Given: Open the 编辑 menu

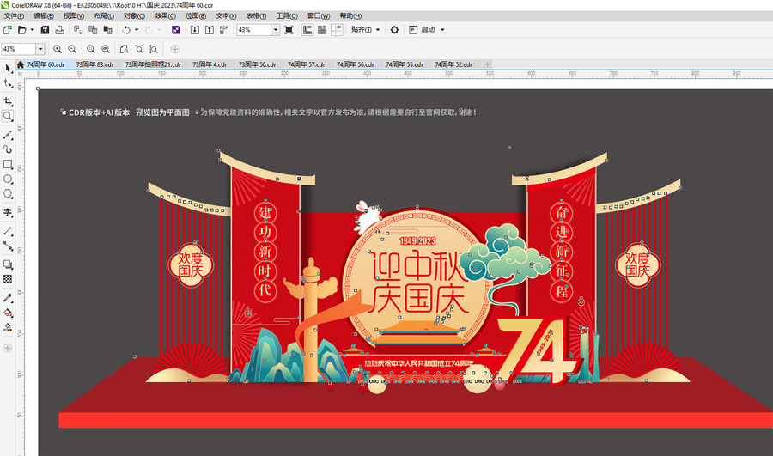Looking at the screenshot, I should click(x=44, y=16).
